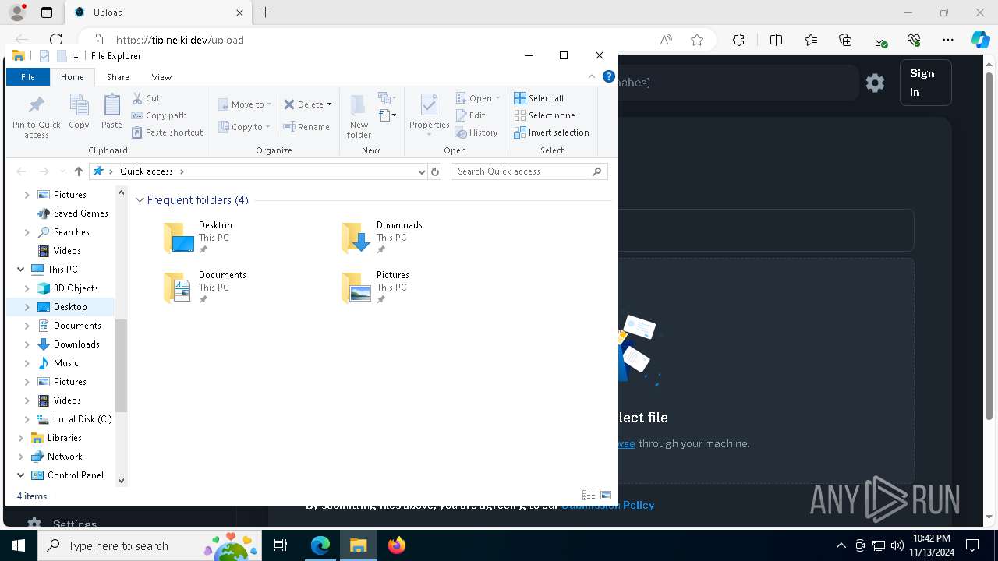Click the search magnifier in File Explorer
Screen dimensions: 998x561
click(597, 171)
